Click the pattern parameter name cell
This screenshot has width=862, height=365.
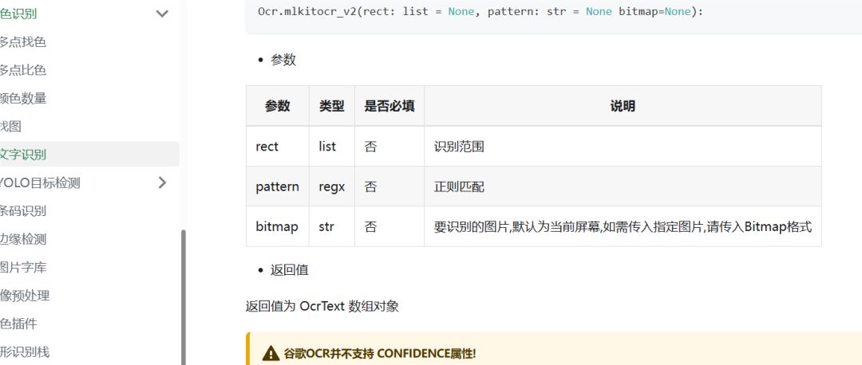pyautogui.click(x=277, y=186)
